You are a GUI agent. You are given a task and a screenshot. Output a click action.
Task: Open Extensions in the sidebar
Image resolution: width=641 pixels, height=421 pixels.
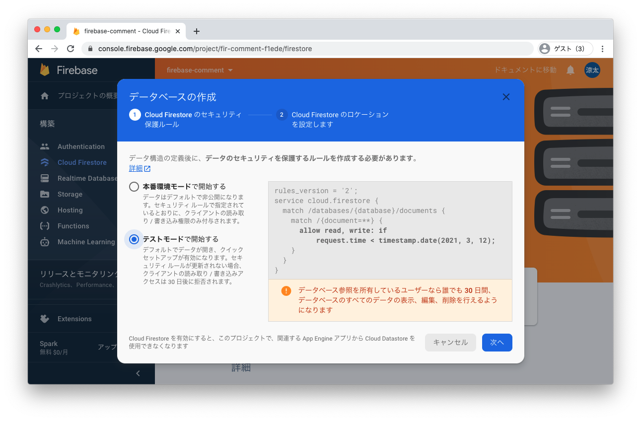(x=74, y=319)
